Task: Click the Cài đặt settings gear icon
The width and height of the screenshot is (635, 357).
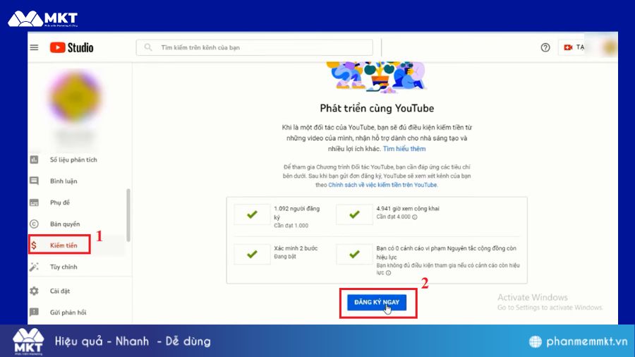Action: pyautogui.click(x=34, y=291)
